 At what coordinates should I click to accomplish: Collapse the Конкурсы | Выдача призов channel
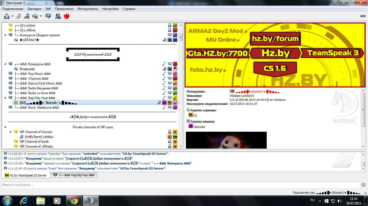[x=5, y=35]
